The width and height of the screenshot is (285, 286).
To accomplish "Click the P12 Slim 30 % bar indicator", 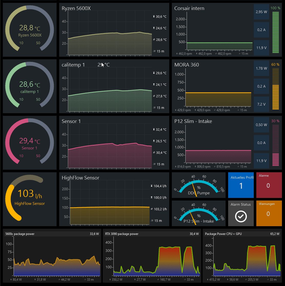I will [x=276, y=145].
